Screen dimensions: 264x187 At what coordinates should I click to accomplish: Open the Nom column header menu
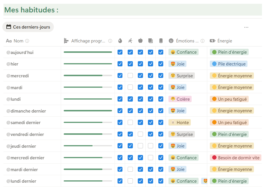pos(32,41)
